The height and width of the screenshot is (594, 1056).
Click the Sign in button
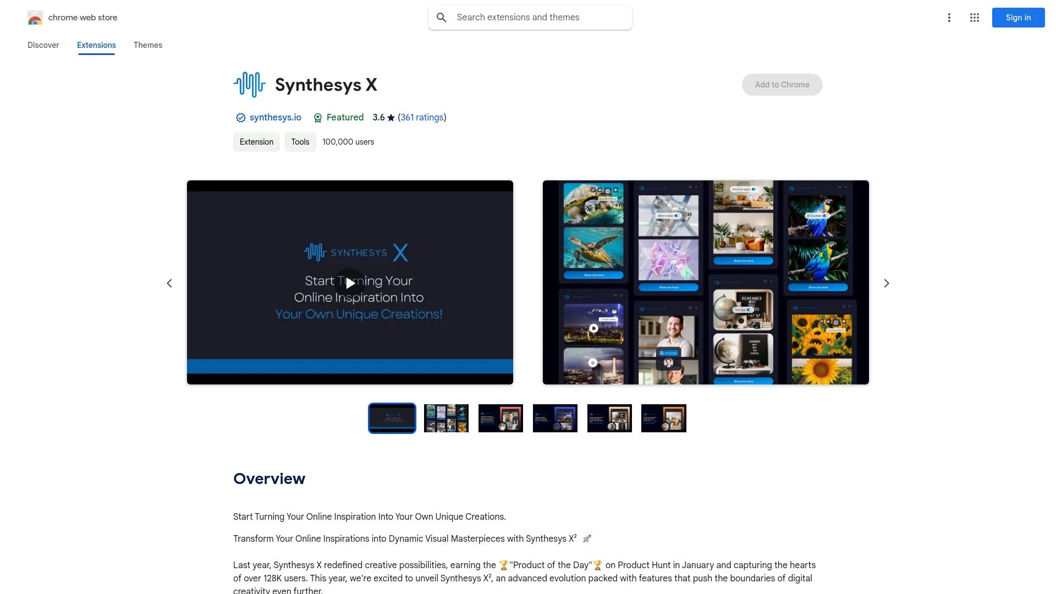[1017, 17]
